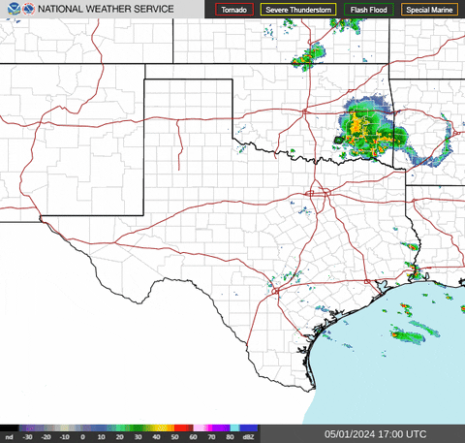Viewport: 465px width, 443px height.
Task: Click the cyan color scale segment
Action: [x=234, y=428]
